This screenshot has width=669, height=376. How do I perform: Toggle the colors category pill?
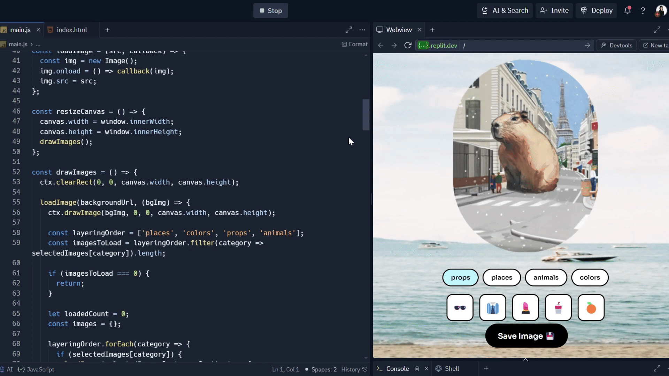point(590,277)
